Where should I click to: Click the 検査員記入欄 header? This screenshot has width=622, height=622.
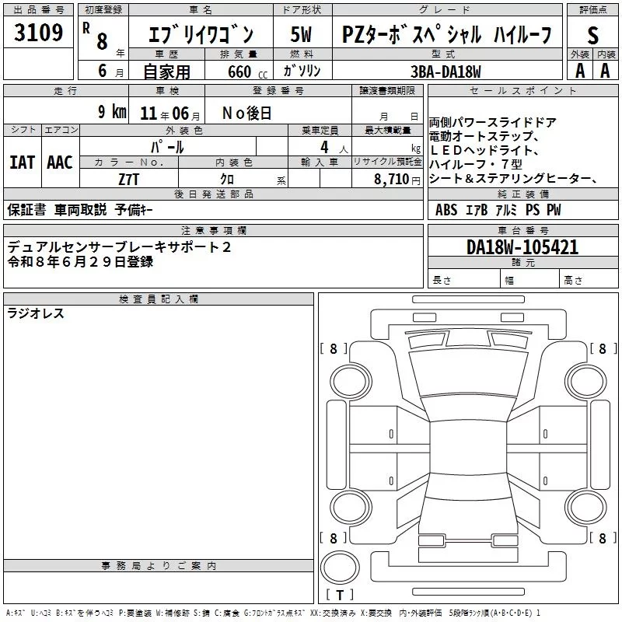click(159, 299)
